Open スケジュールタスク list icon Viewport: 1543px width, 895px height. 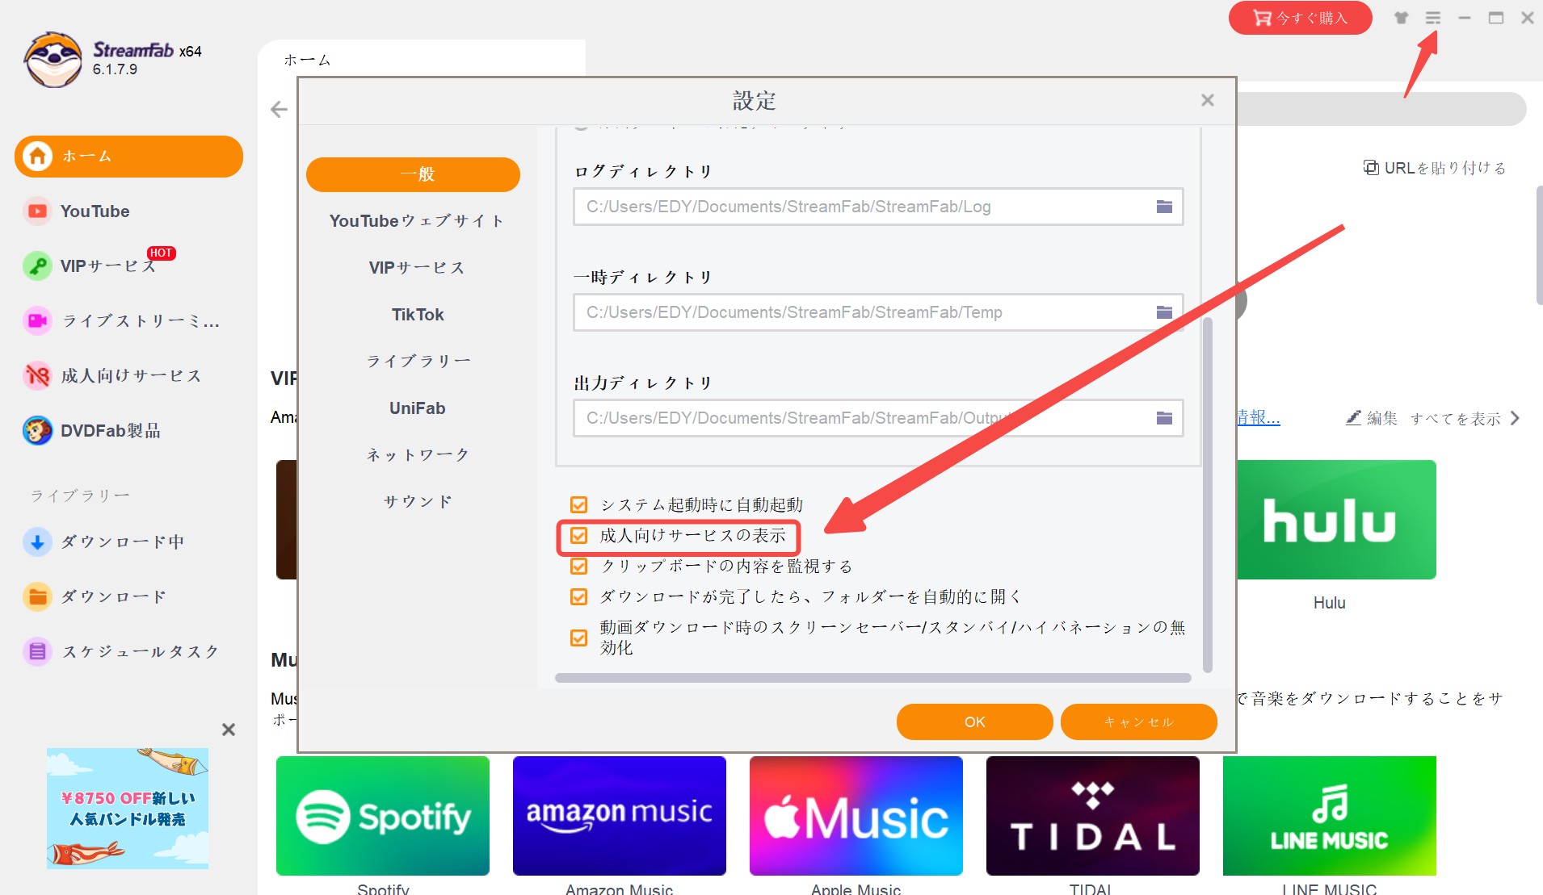(37, 651)
